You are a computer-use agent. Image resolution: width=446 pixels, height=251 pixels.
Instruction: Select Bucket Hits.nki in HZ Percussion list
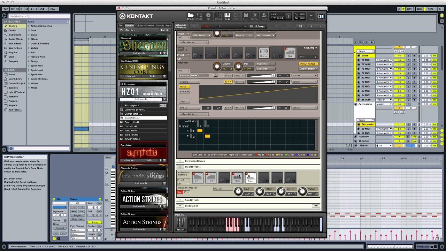143,118
